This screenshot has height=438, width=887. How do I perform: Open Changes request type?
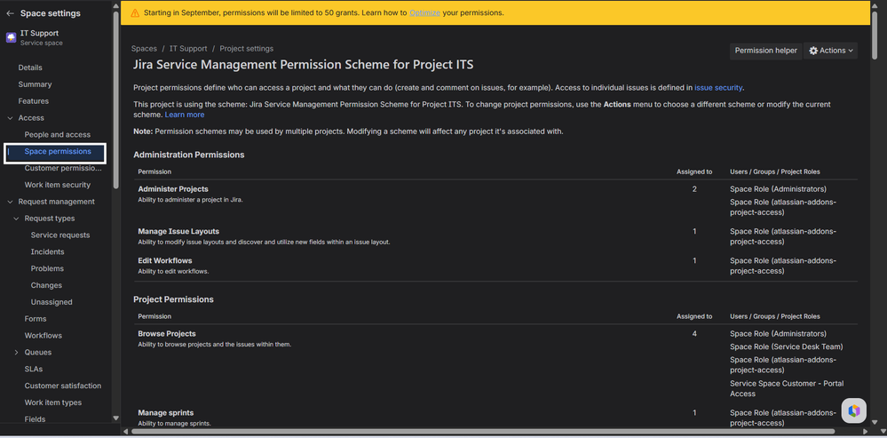pos(46,285)
